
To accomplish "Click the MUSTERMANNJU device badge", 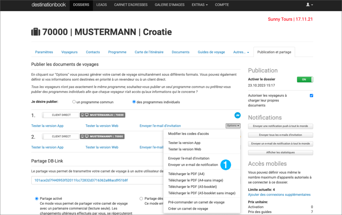I will click(103, 115).
